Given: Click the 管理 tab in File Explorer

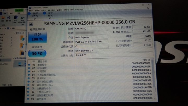Looking at the screenshot, I should point(19,13).
